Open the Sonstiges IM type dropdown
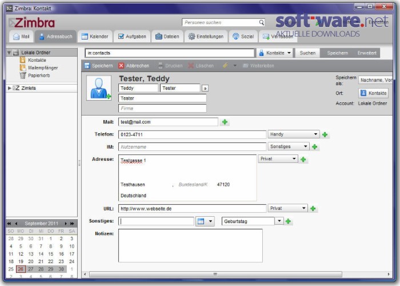The height and width of the screenshot is (286, 400). click(x=305, y=146)
